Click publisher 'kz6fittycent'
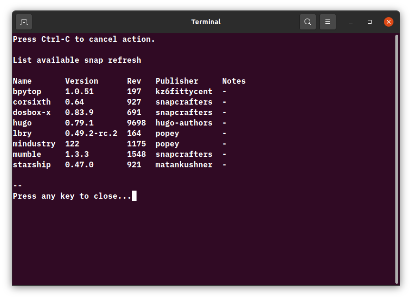The height and width of the screenshot is (299, 412). click(x=184, y=92)
